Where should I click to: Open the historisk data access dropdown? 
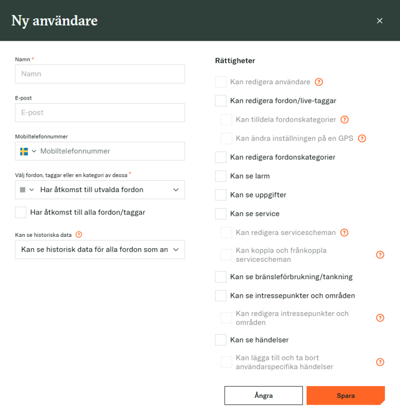100,249
